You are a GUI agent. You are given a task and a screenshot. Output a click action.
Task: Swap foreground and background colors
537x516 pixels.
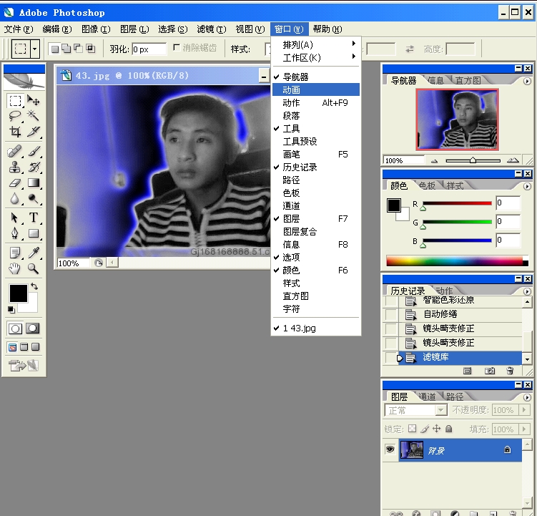coord(34,286)
